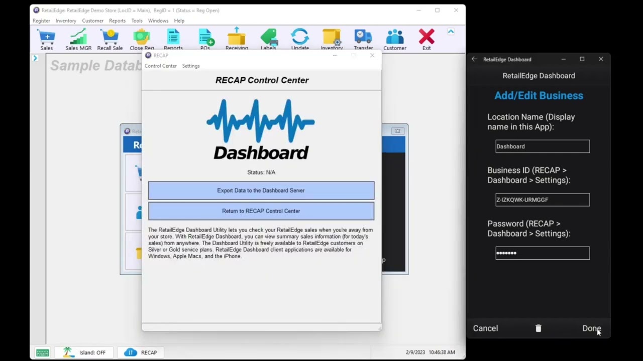Close the dialog behind the RECAP window
The image size is (643, 361).
click(x=397, y=131)
